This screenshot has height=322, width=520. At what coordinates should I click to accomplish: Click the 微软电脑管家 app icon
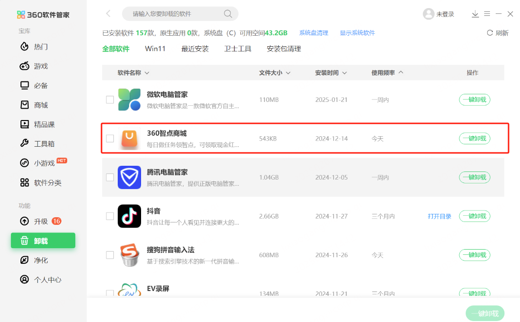coord(129,100)
